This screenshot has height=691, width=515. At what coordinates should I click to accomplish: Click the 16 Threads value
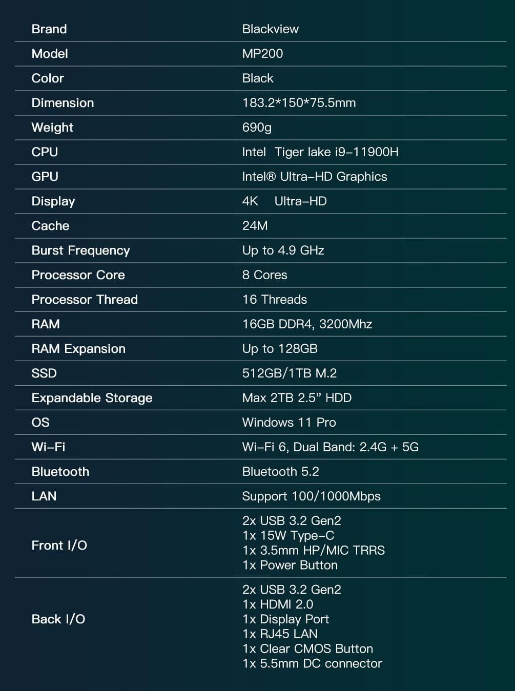pos(274,300)
